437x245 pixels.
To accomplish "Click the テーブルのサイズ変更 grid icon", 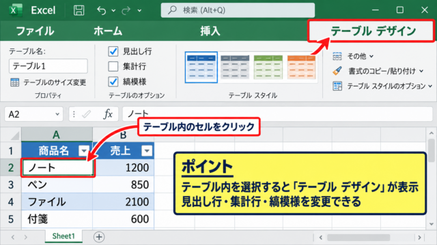I will 15,82.
